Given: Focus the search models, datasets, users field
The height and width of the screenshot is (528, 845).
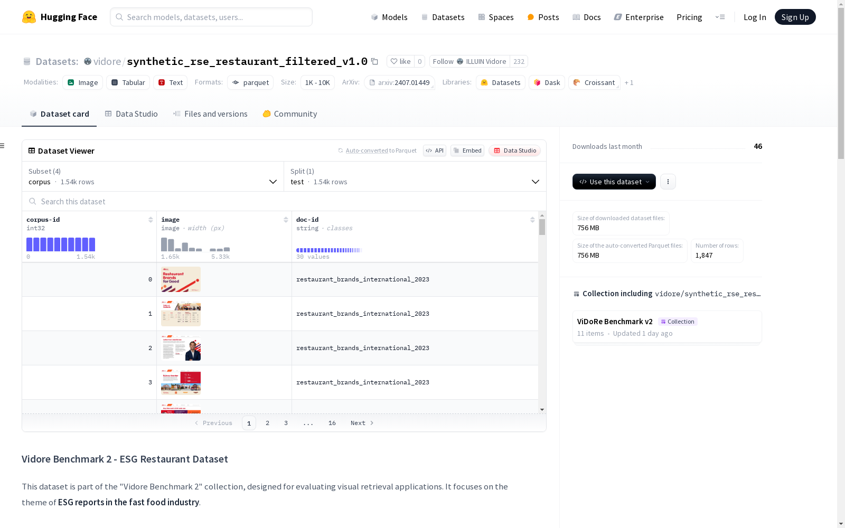Looking at the screenshot, I should (211, 17).
